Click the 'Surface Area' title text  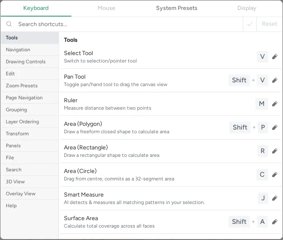81,218
